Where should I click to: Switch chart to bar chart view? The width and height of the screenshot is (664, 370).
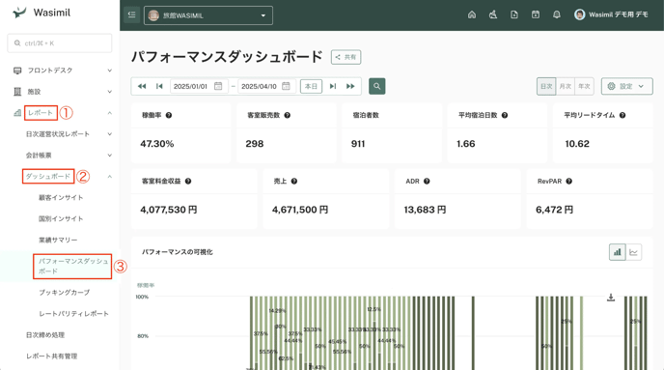pyautogui.click(x=618, y=252)
